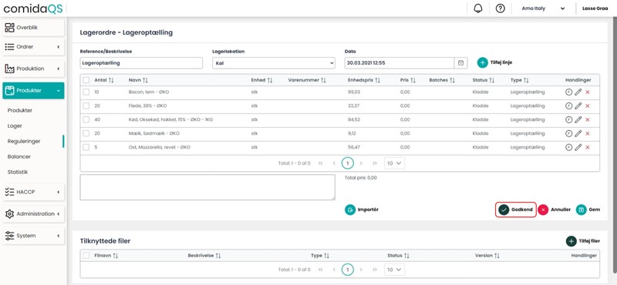
Task: Delete the Fløde, 38% row
Action: tap(588, 106)
